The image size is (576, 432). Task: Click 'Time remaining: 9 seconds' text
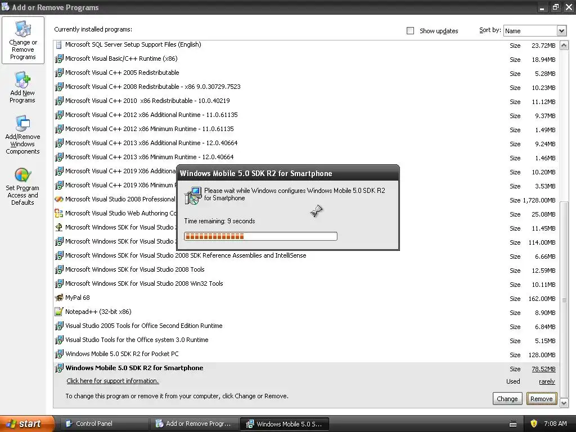pyautogui.click(x=219, y=221)
